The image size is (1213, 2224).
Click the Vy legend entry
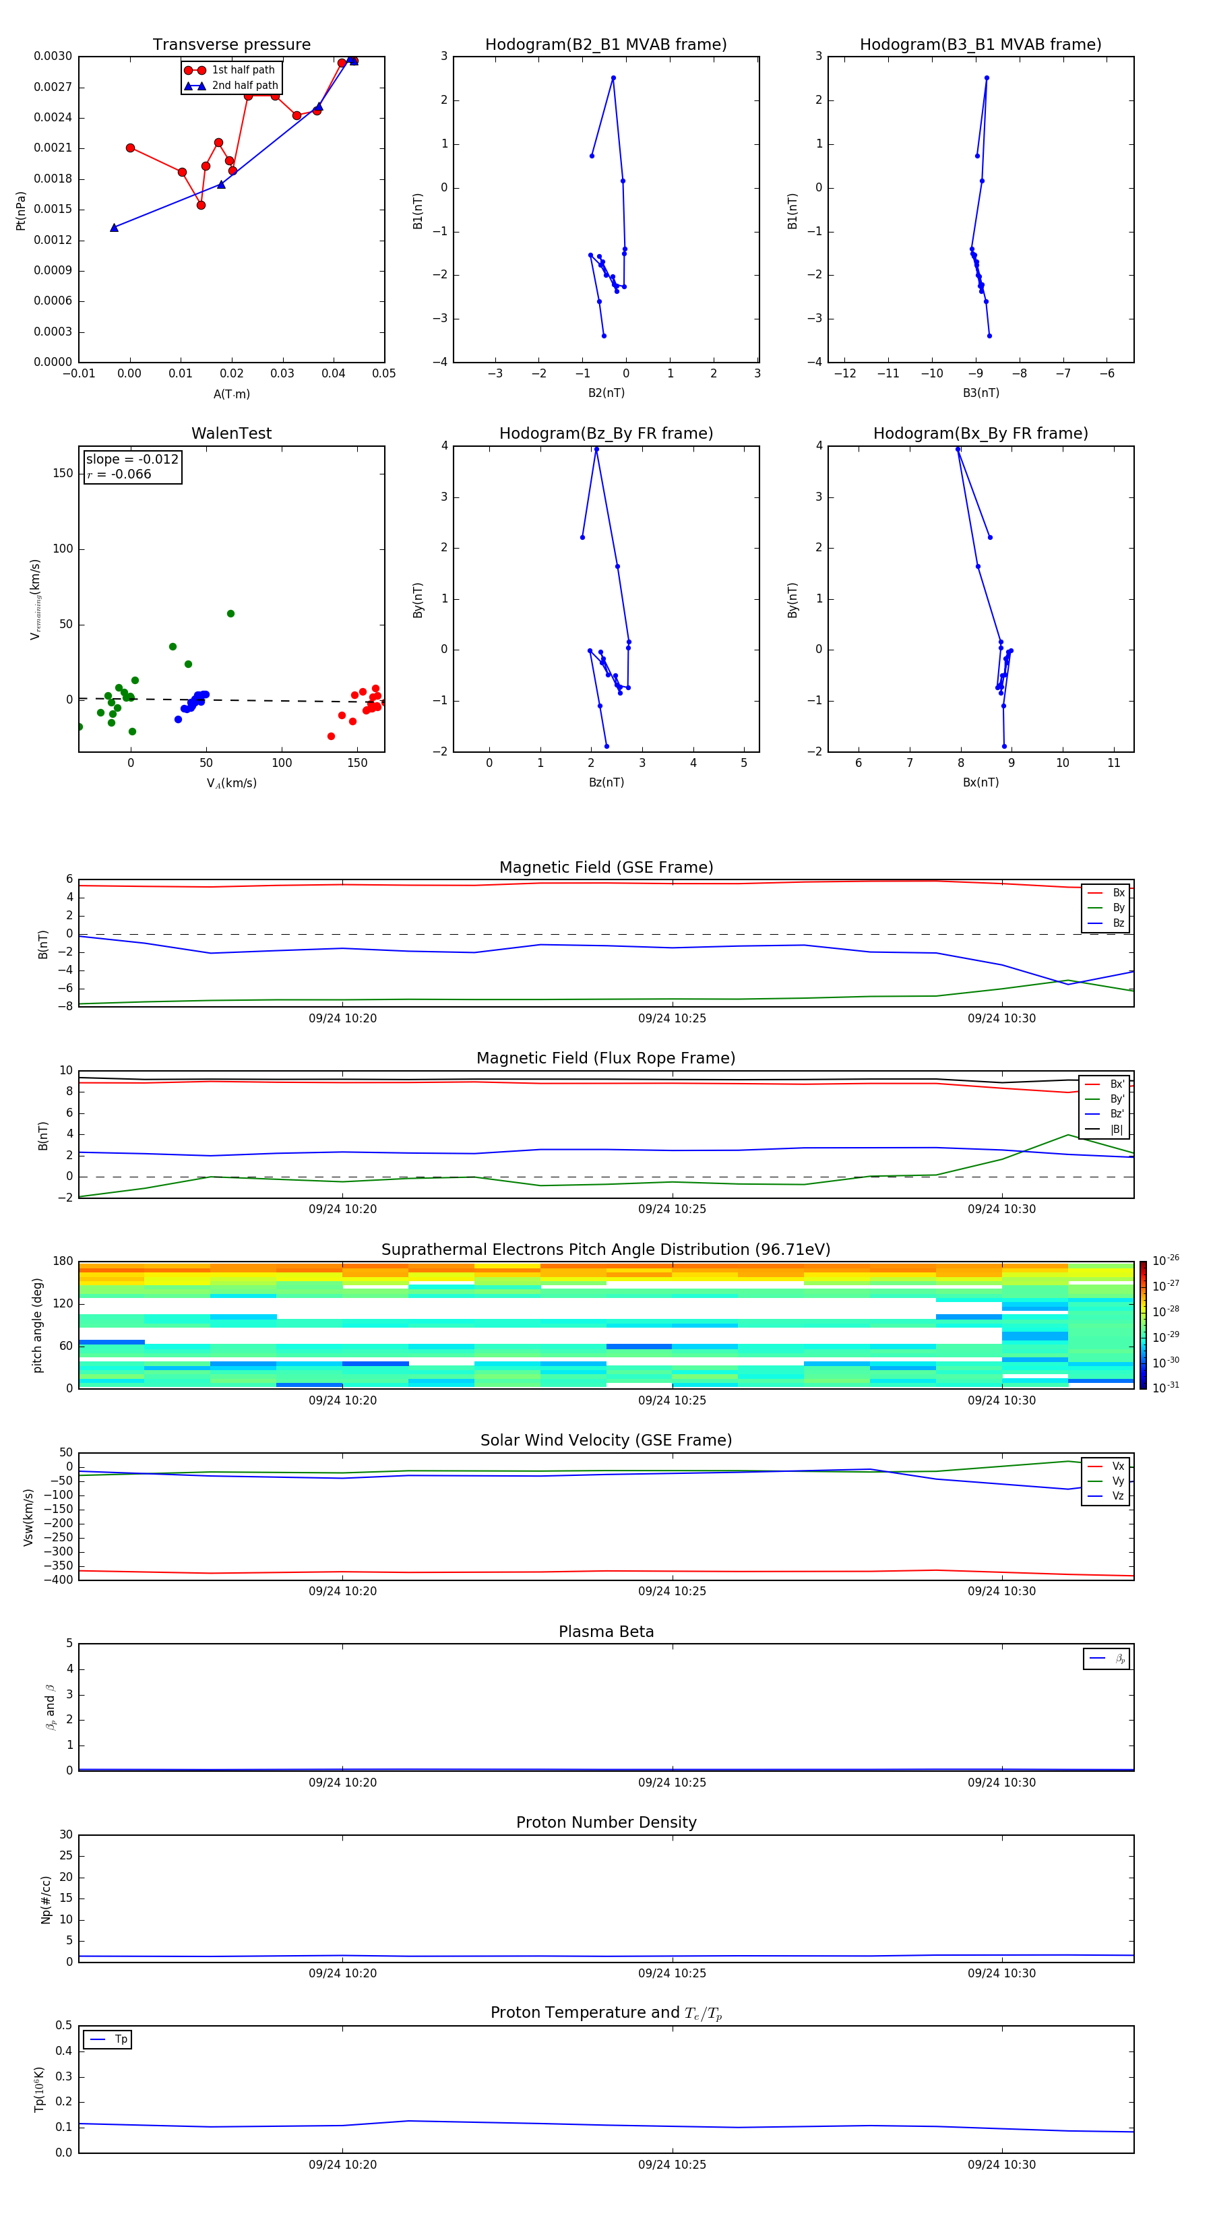[1106, 1481]
